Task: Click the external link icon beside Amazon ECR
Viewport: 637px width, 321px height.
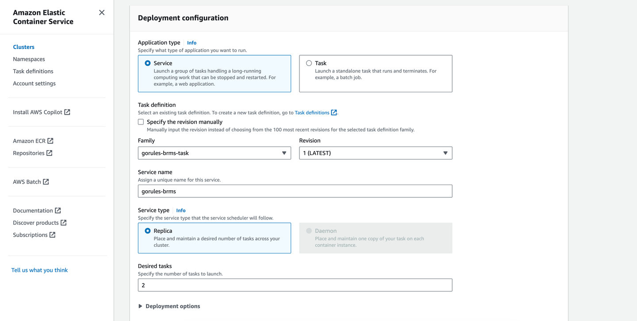Action: tap(50, 141)
